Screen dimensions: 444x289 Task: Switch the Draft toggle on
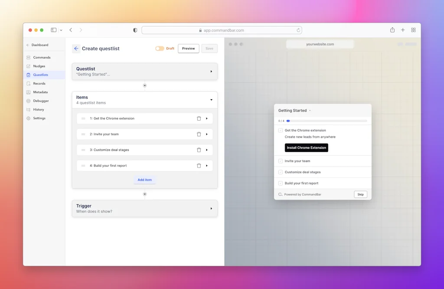click(x=159, y=48)
